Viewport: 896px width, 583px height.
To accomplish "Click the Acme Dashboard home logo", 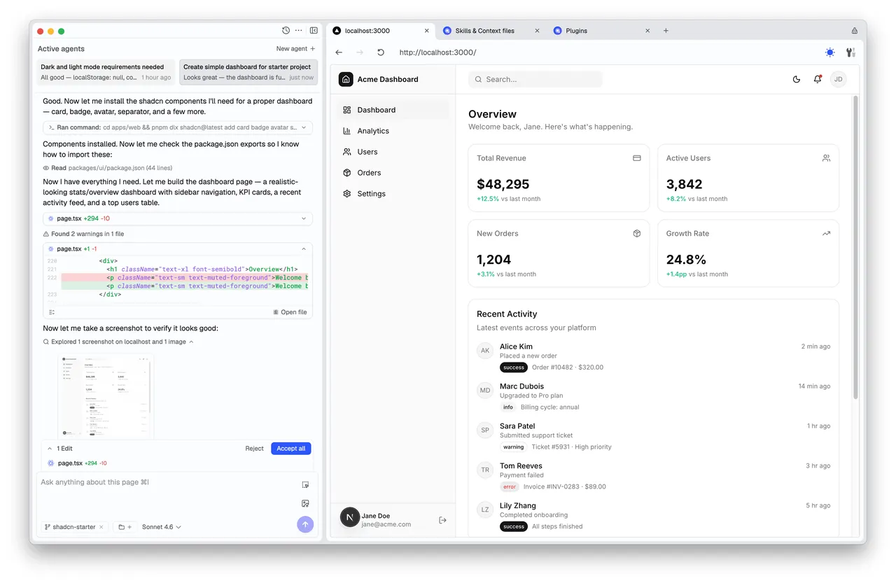I will pos(346,79).
